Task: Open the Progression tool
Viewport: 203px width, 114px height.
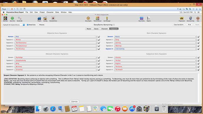Action: point(182,19)
